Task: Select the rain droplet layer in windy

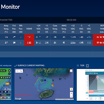Action: click(2, 77)
